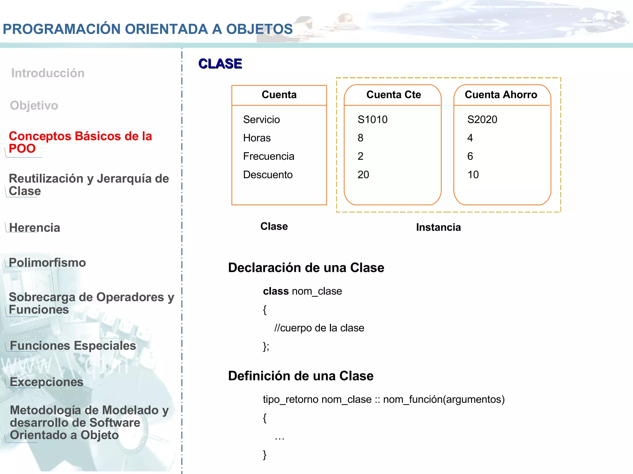Go to Funciones Especiales
The width and height of the screenshot is (633, 474).
click(x=73, y=346)
